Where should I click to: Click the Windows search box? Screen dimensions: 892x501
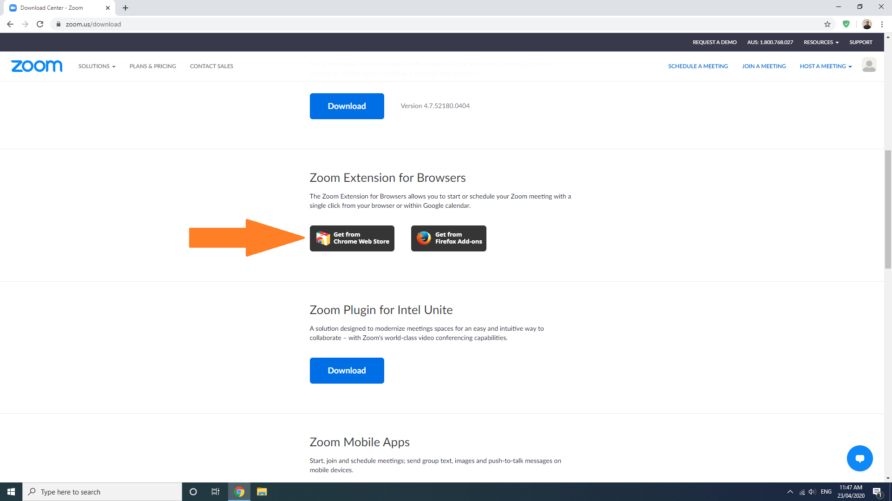pyautogui.click(x=102, y=492)
